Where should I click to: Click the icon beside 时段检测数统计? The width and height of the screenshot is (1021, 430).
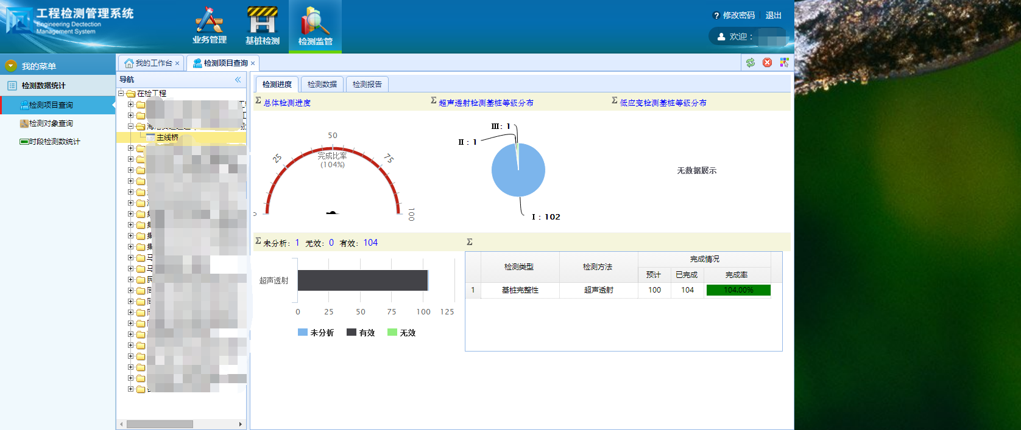(x=24, y=142)
